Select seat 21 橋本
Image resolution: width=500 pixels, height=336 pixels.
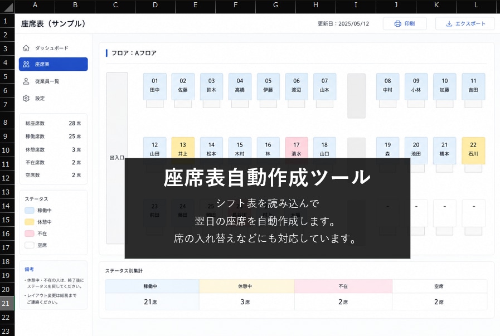tap(444, 151)
